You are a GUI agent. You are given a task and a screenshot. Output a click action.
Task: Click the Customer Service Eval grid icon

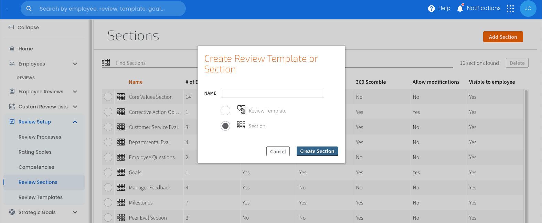tap(120, 127)
